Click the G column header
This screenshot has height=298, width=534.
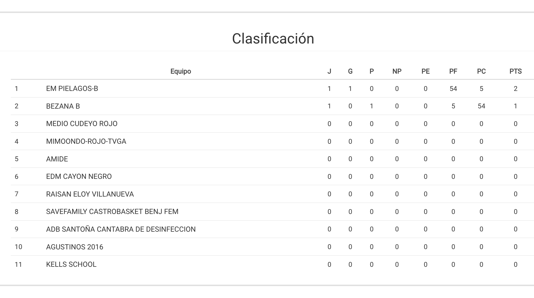tap(350, 71)
